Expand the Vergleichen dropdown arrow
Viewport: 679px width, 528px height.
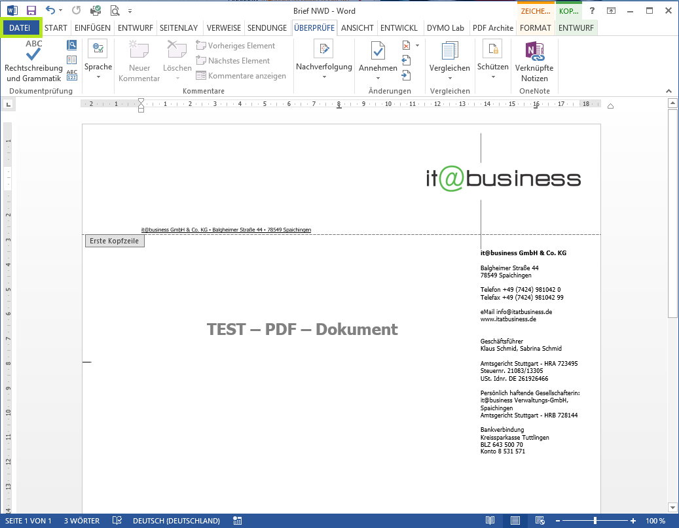click(x=450, y=79)
